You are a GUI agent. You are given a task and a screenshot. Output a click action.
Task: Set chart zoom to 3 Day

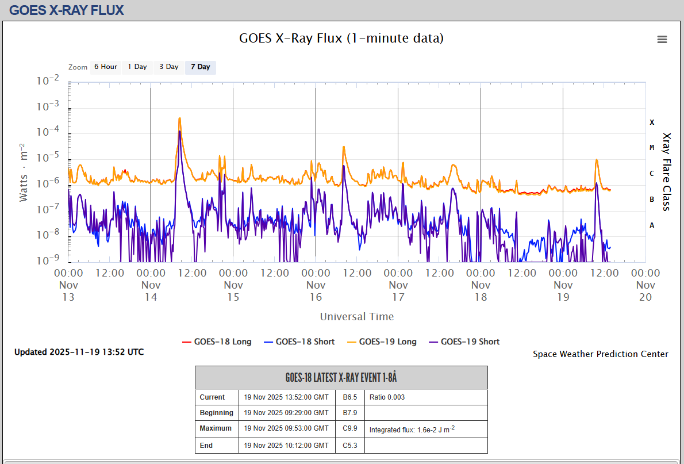pos(169,67)
